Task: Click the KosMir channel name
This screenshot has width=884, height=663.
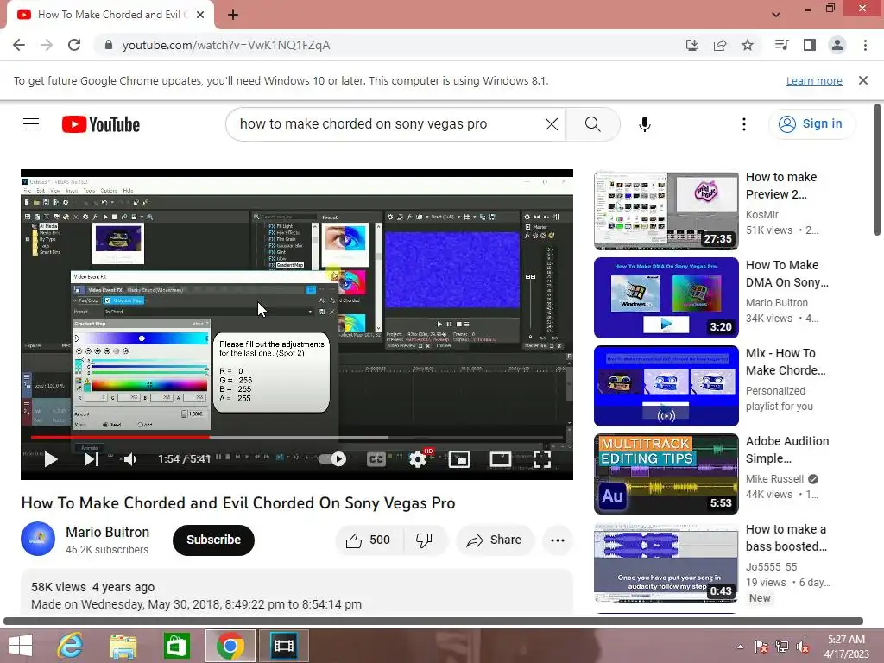Action: (x=762, y=214)
